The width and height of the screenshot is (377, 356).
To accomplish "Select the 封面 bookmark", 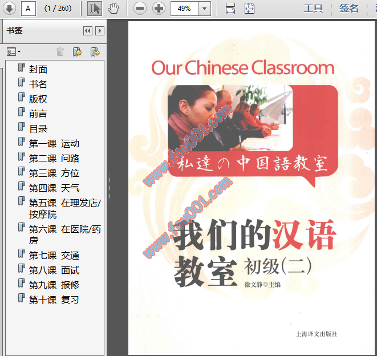I will [x=38, y=69].
